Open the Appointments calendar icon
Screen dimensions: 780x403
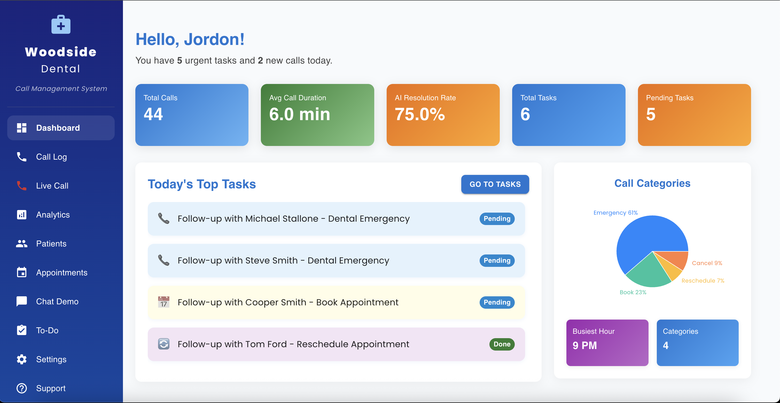click(21, 273)
